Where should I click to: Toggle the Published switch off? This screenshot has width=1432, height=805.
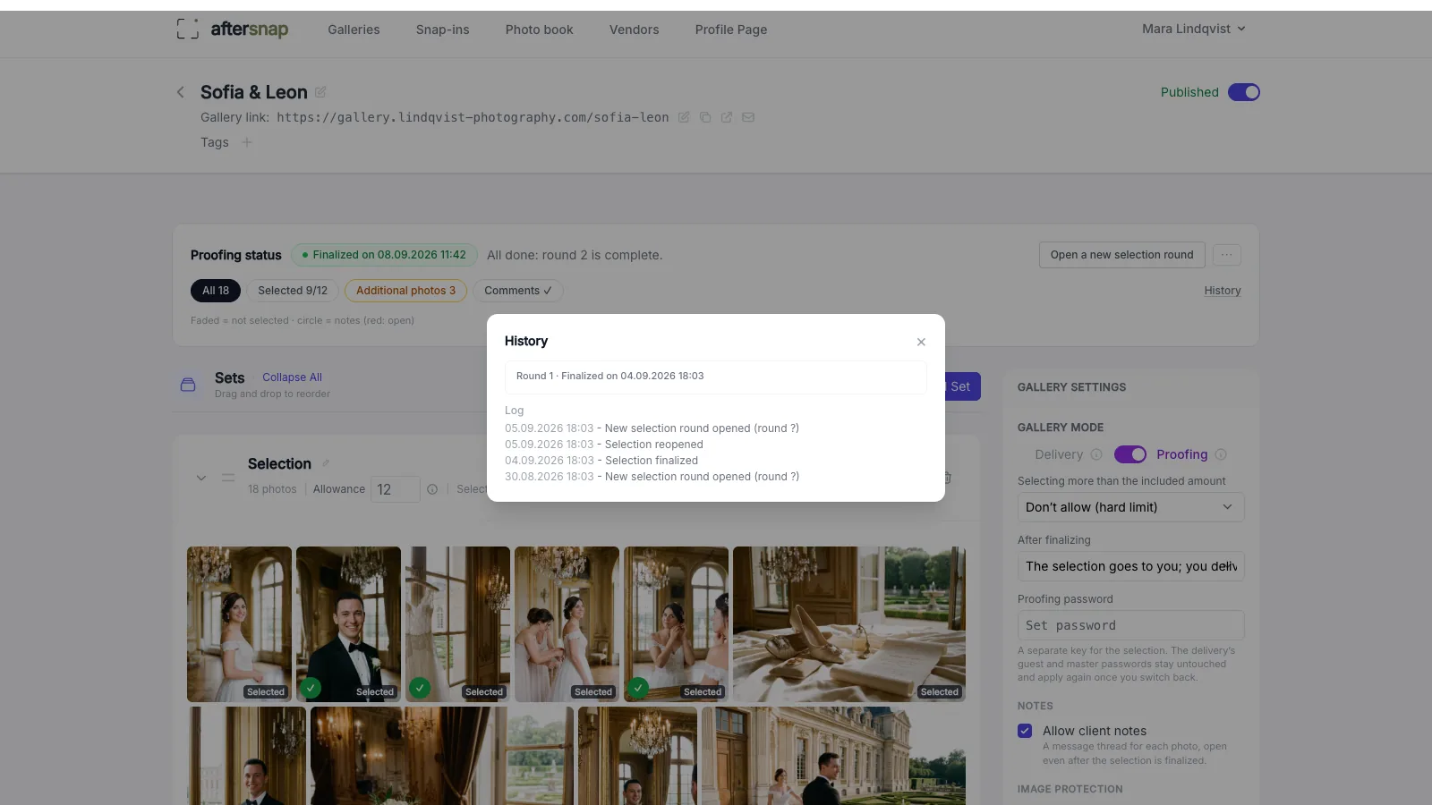tap(1244, 92)
